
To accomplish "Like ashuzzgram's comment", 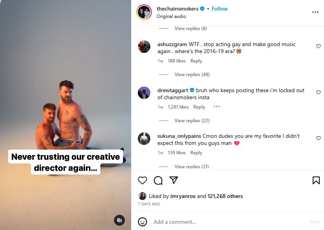I will pyautogui.click(x=319, y=46).
